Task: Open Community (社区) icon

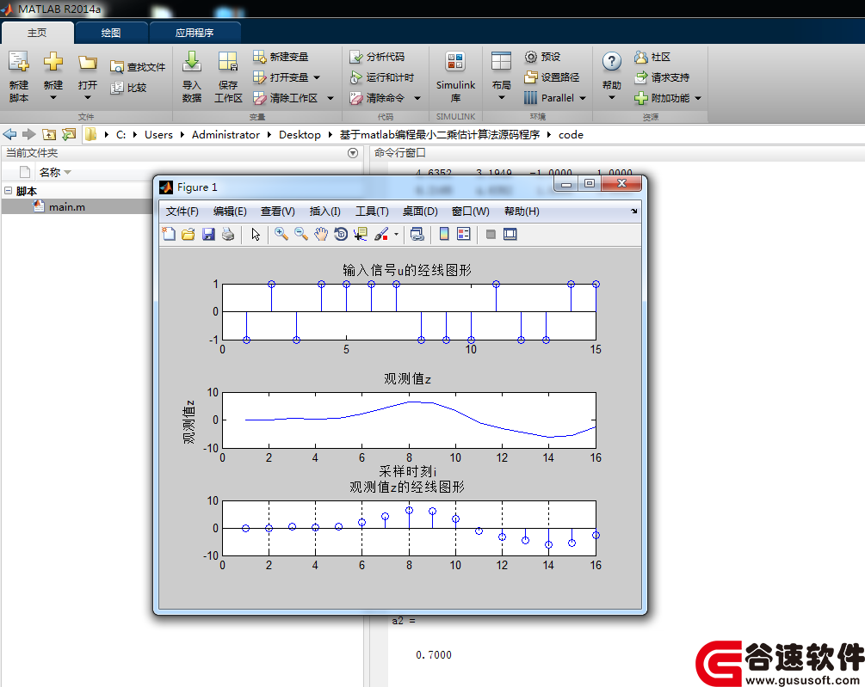Action: (x=640, y=57)
